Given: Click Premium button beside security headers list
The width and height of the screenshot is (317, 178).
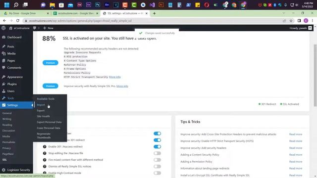Looking at the screenshot, I should (51, 63).
